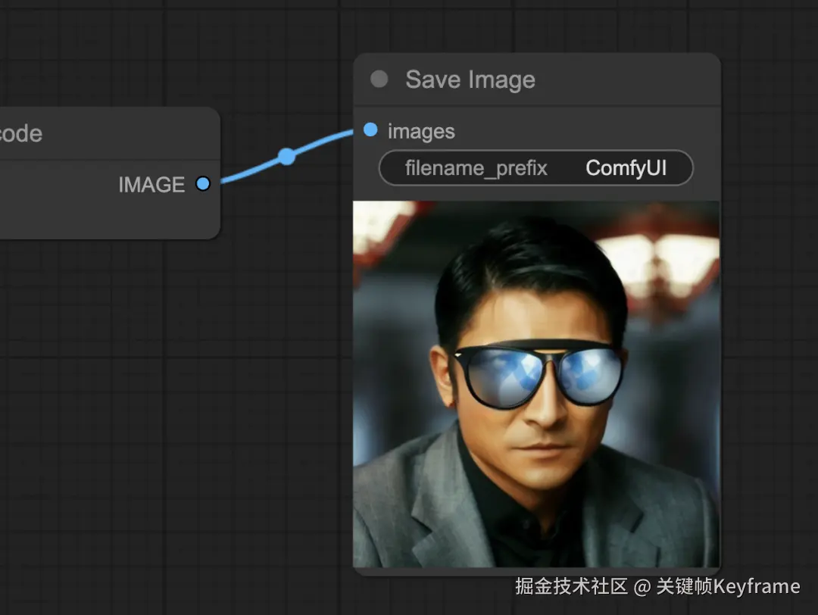Click the midpoint dot on the blue link

click(x=286, y=157)
